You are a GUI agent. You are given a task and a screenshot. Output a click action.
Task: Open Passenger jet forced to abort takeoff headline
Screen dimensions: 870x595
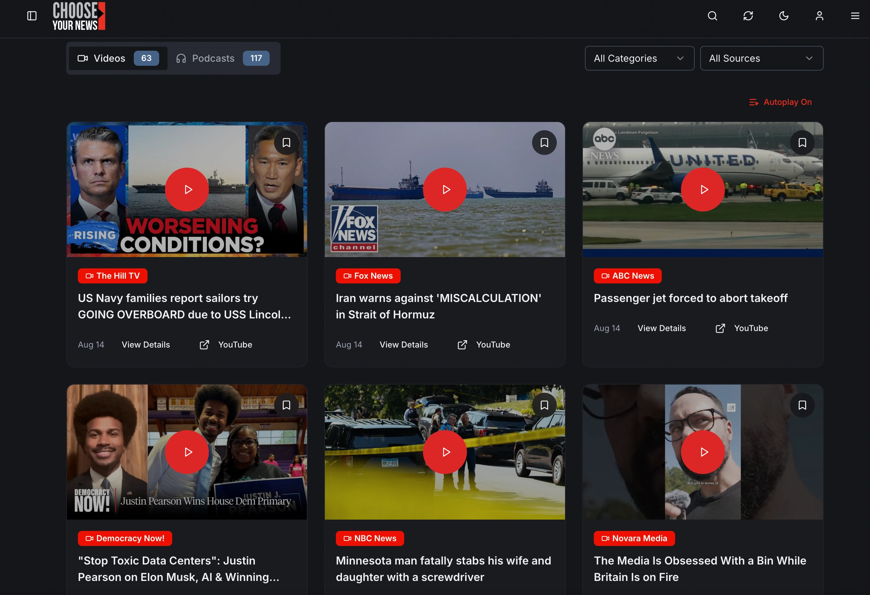click(691, 298)
